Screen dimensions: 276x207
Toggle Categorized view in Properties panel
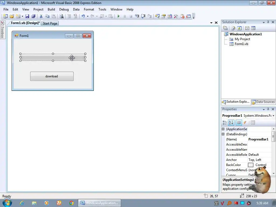(x=225, y=123)
